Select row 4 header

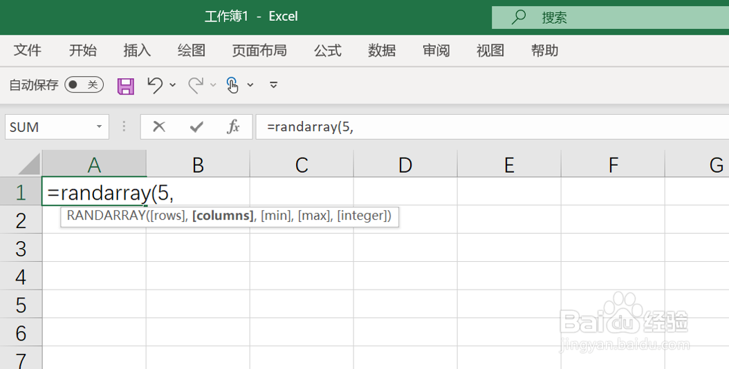pos(21,276)
